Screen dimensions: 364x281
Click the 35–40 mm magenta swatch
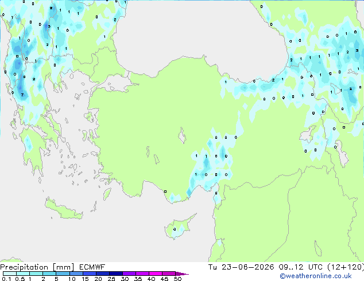(142, 274)
